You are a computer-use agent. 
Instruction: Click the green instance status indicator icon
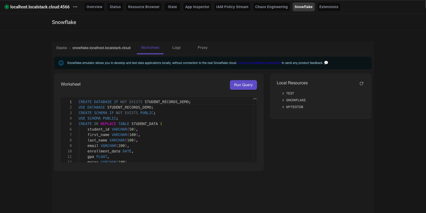pos(7,7)
